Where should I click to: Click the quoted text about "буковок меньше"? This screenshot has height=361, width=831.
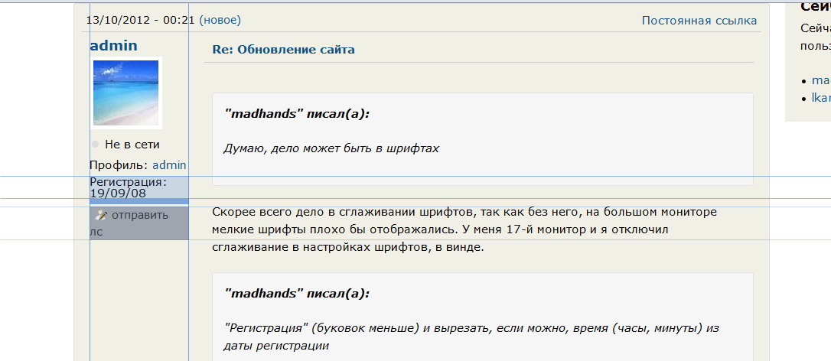(472, 337)
